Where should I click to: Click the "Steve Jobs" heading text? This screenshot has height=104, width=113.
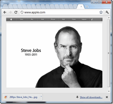click(31, 50)
